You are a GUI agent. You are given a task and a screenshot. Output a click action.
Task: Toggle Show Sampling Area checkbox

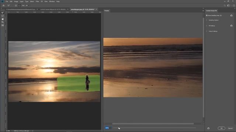tap(206, 15)
